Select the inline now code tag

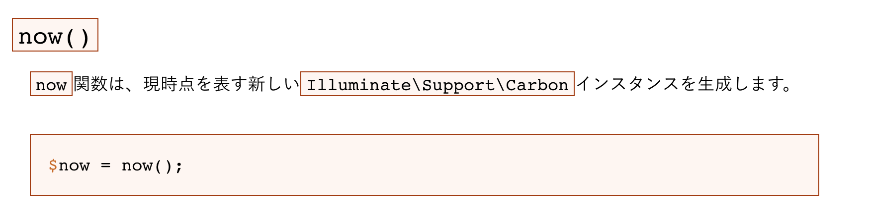tap(51, 84)
